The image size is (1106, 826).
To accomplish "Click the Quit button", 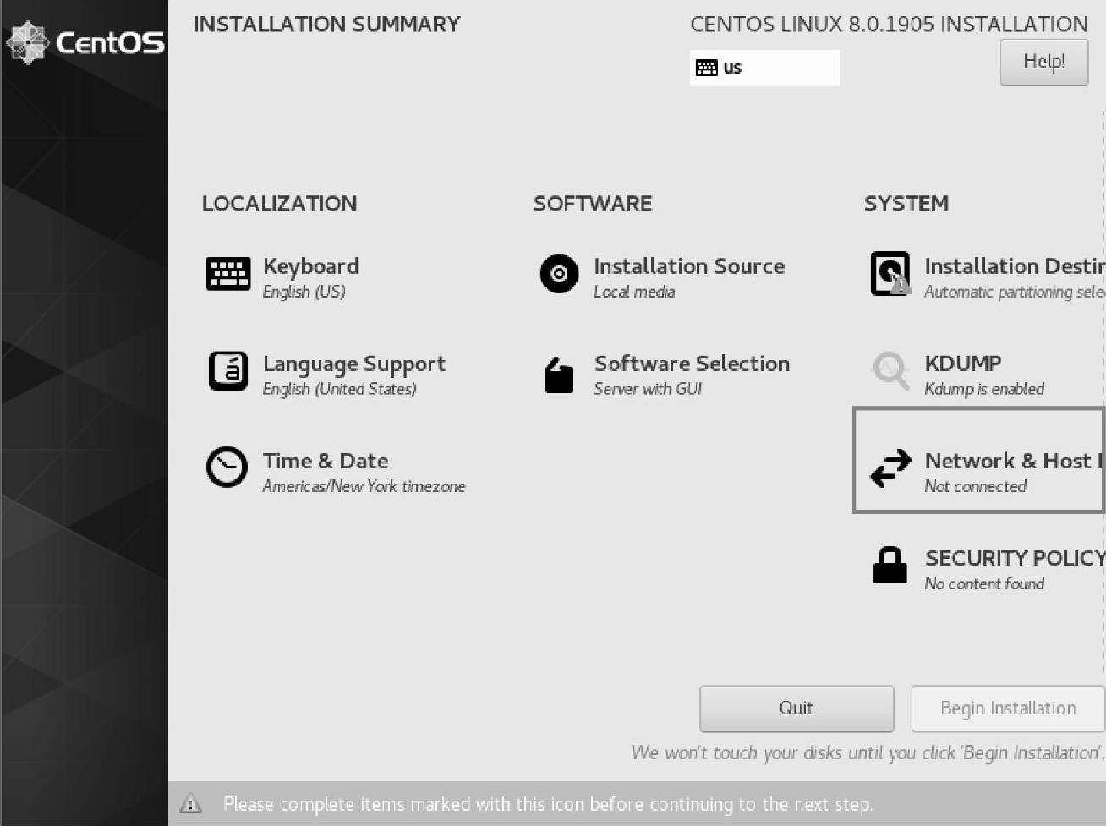I will 797,708.
